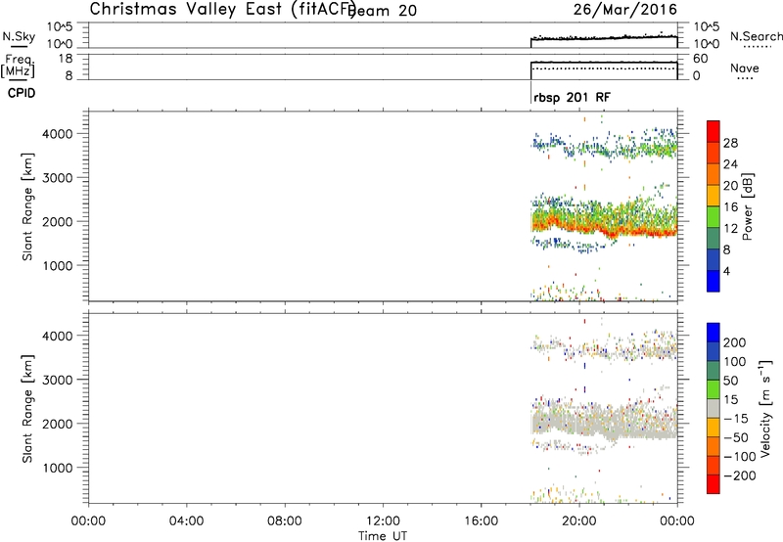Click the dotted Nave line in frequency panel
Image resolution: width=783 pixels, height=542 pixels.
click(604, 68)
